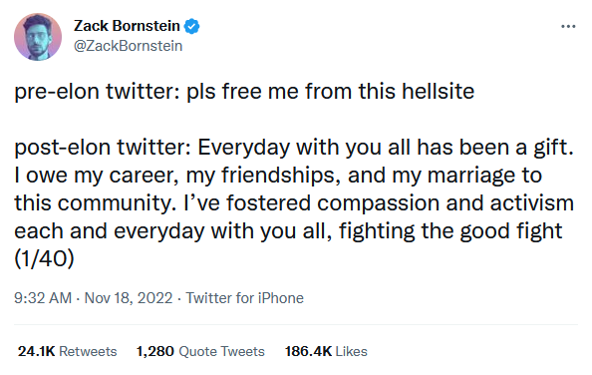Screen dimensions: 592x375
Task: Click the Nov 18, 2022 date
Action: coord(129,298)
